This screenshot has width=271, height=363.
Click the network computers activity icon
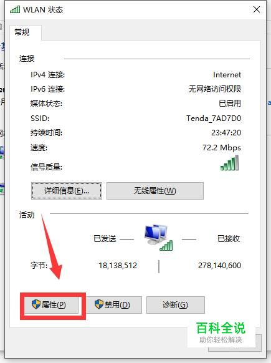tap(158, 237)
